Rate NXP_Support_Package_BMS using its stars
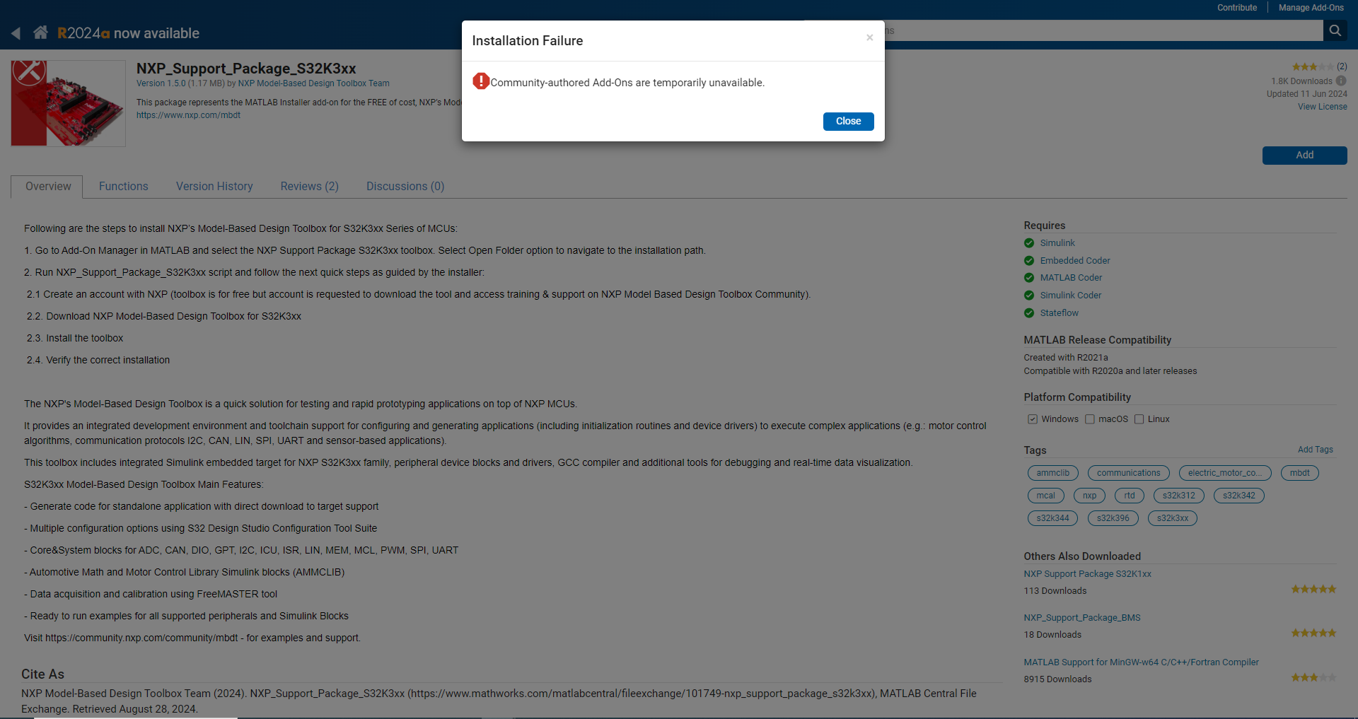Image resolution: width=1358 pixels, height=719 pixels. coord(1314,632)
